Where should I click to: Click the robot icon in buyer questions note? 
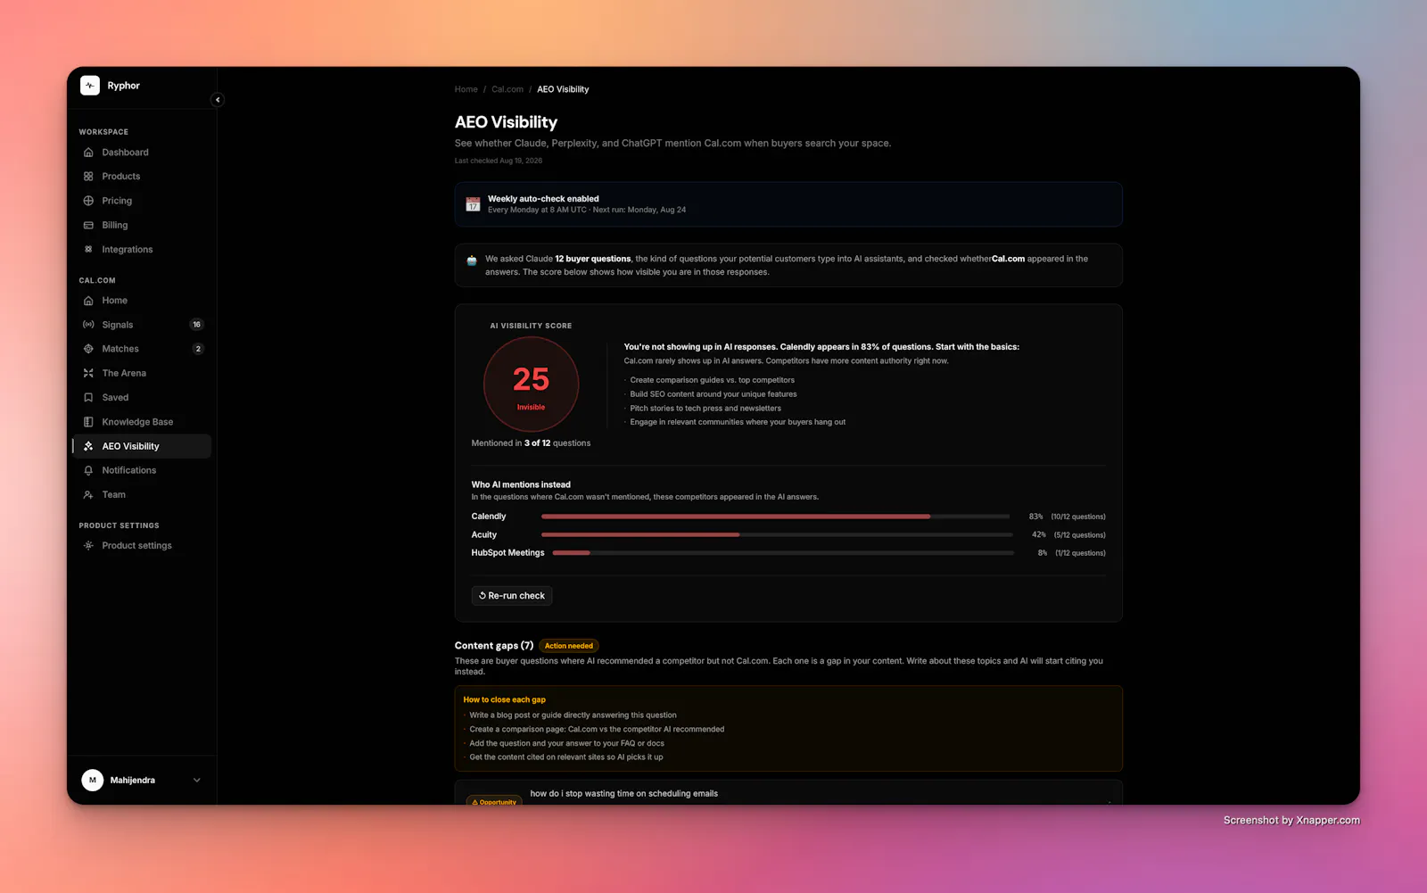(472, 260)
